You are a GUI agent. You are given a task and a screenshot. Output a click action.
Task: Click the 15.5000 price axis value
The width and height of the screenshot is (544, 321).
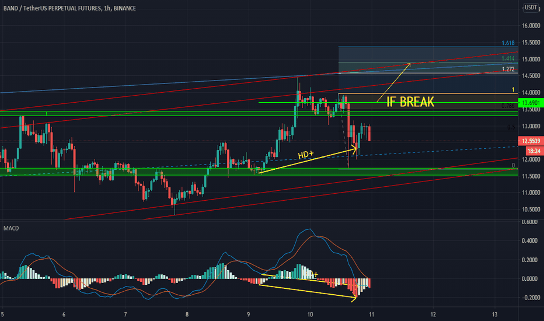click(x=531, y=43)
